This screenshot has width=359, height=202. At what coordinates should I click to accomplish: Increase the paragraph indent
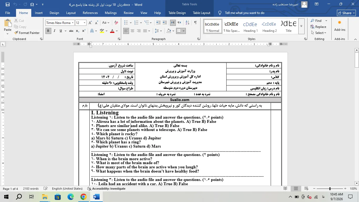(x=165, y=23)
